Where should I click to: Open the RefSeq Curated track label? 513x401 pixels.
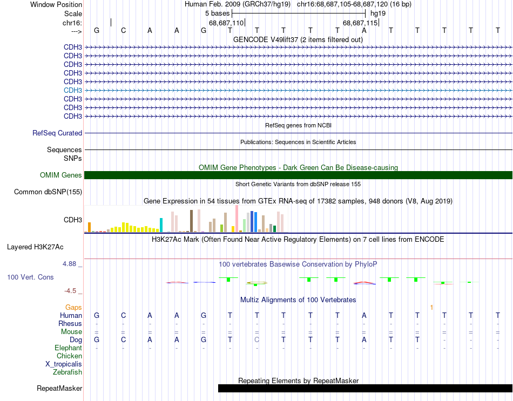tap(57, 133)
